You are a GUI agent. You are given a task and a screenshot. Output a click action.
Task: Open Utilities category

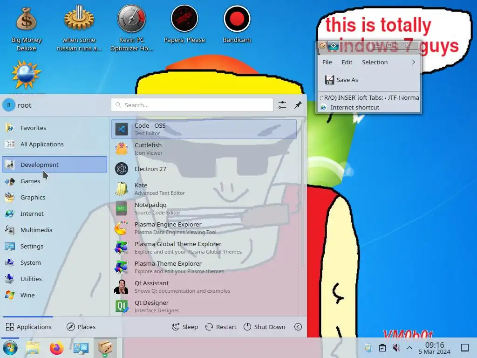pos(55,279)
